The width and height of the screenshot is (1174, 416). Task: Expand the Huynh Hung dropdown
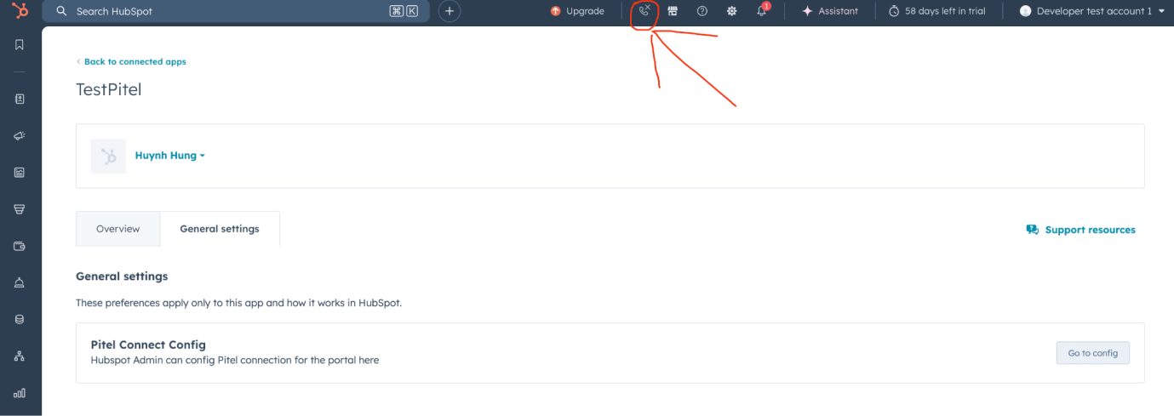[170, 156]
